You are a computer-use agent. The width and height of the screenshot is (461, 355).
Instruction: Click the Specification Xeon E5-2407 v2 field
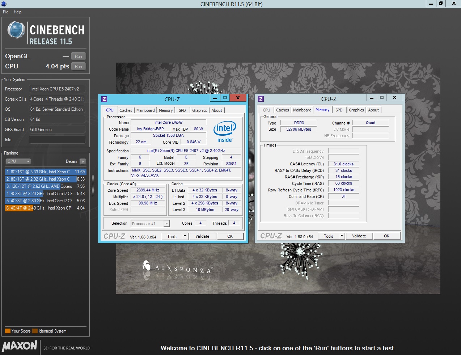[x=186, y=151]
